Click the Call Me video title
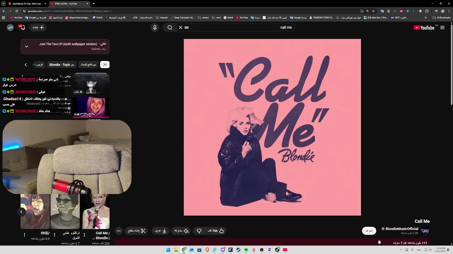The height and width of the screenshot is (254, 453). tap(422, 221)
